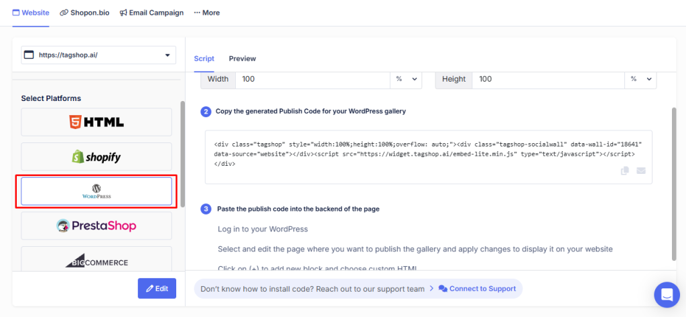
Task: Click the Edit button
Action: pyautogui.click(x=157, y=289)
